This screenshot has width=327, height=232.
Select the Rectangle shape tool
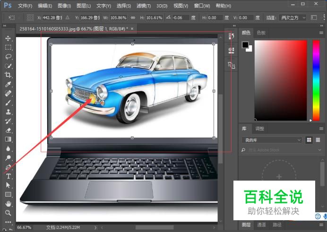(x=8, y=194)
